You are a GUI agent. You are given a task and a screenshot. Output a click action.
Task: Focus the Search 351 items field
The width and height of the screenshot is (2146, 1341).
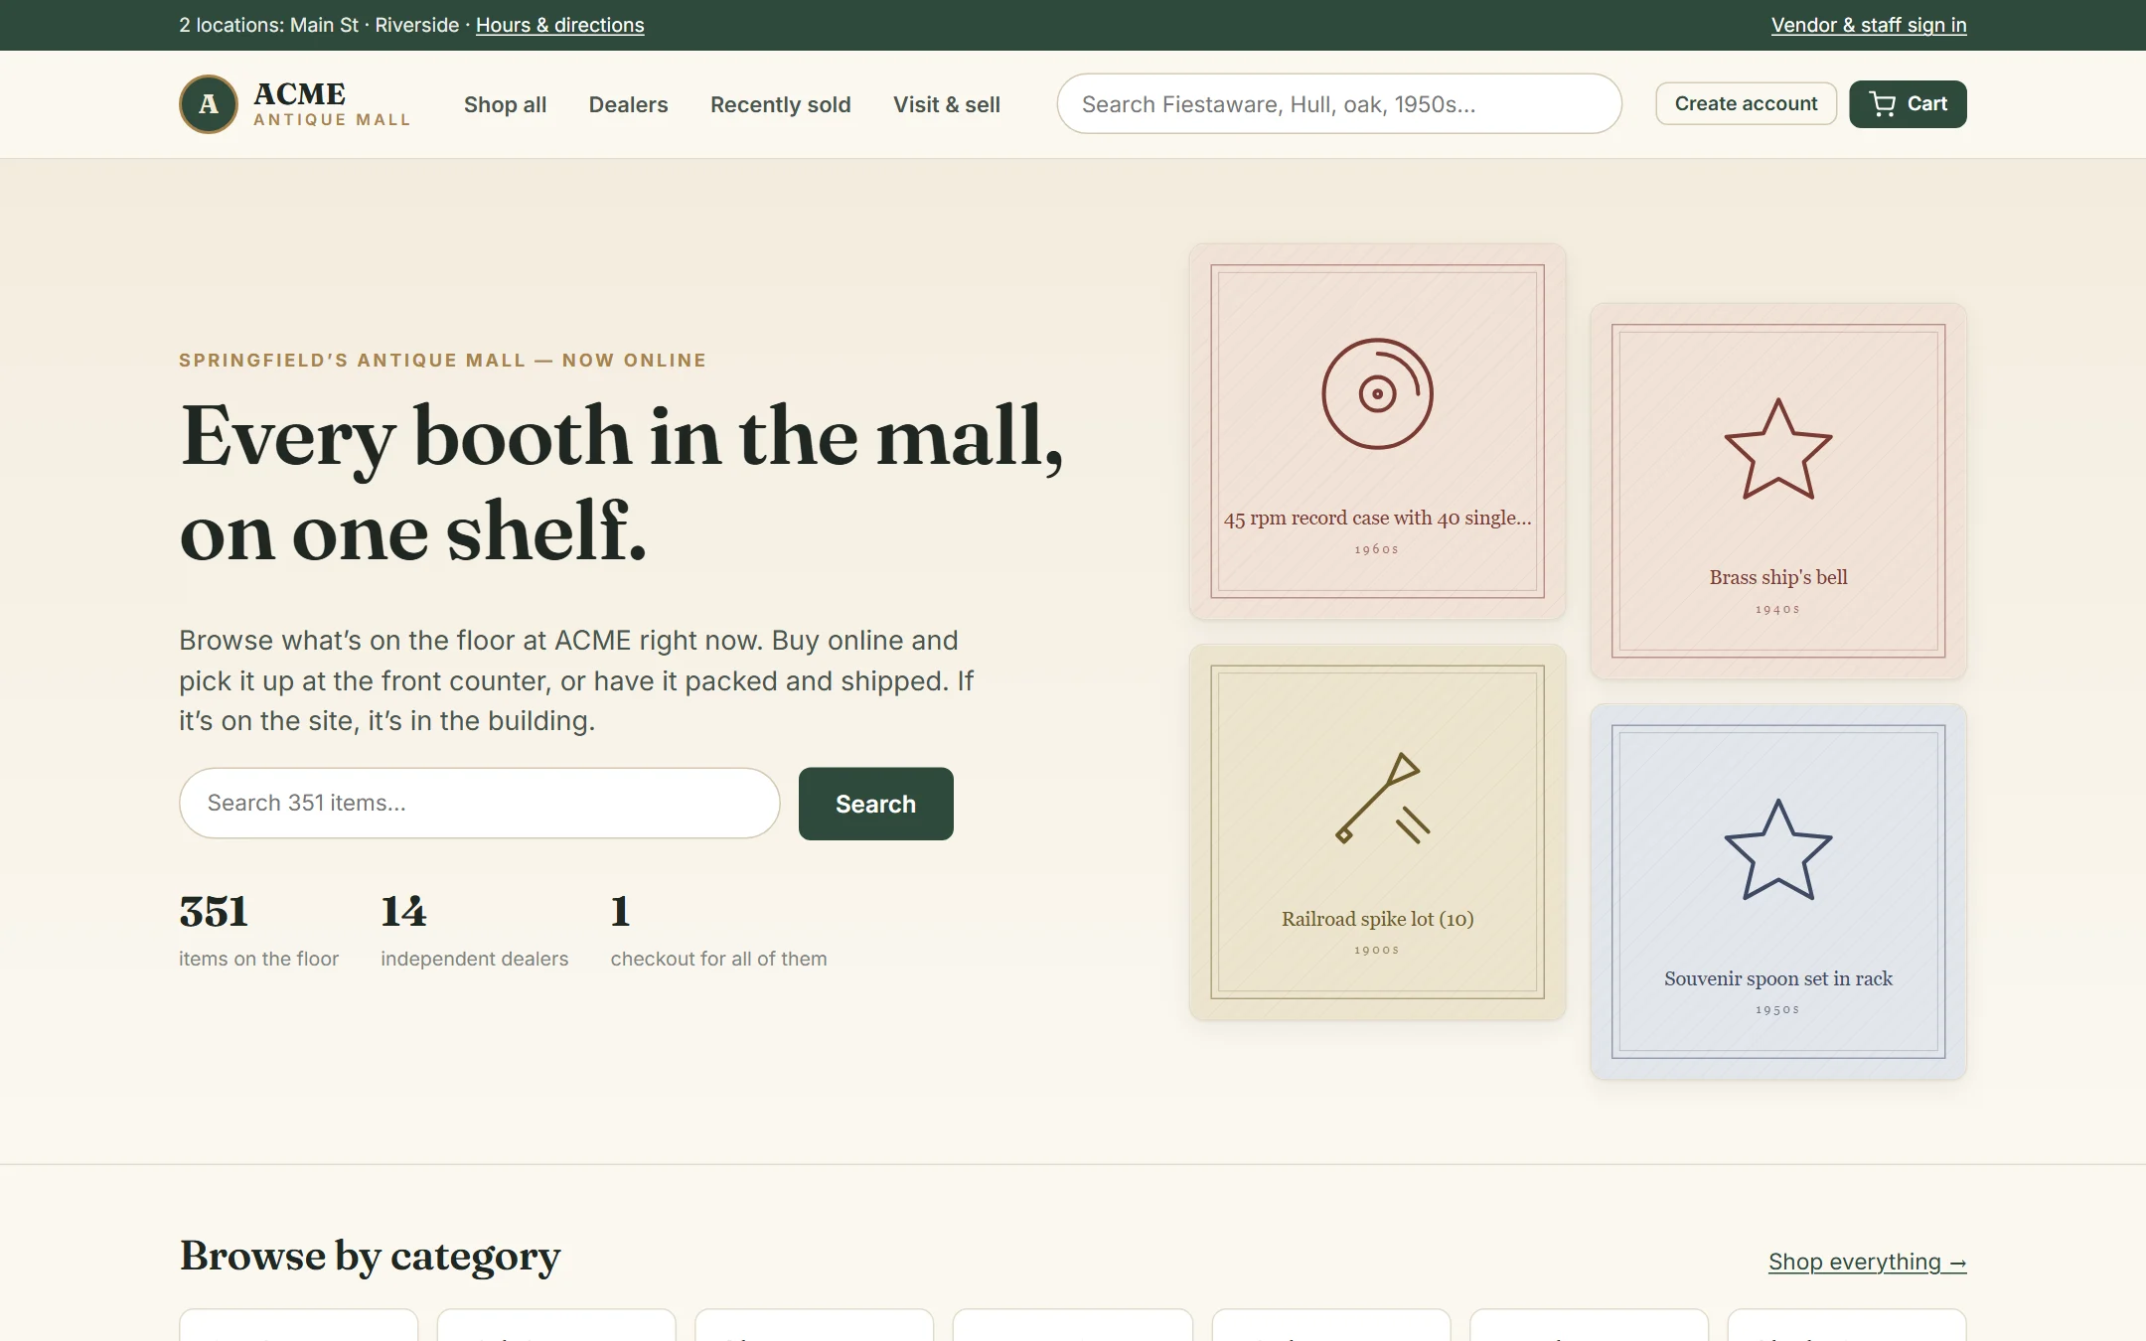[479, 803]
